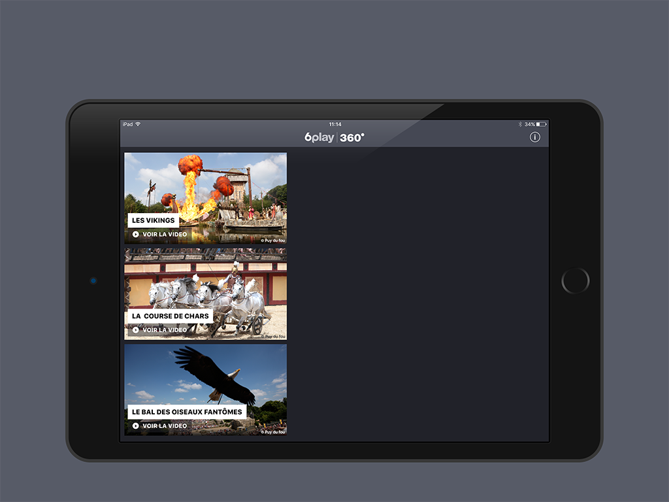This screenshot has height=502, width=669.
Task: Open the Les Vikings title label
Action: coord(153,220)
